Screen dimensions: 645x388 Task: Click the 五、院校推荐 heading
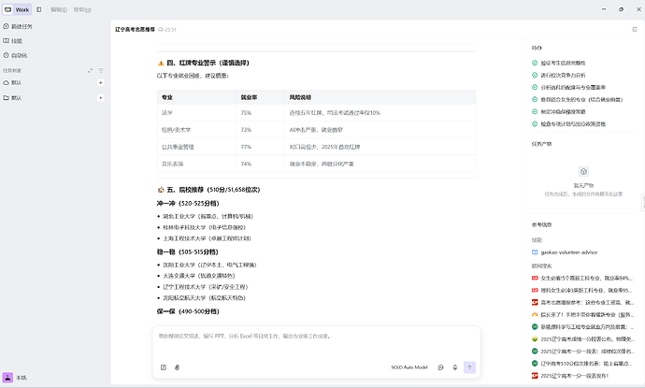pyautogui.click(x=208, y=190)
